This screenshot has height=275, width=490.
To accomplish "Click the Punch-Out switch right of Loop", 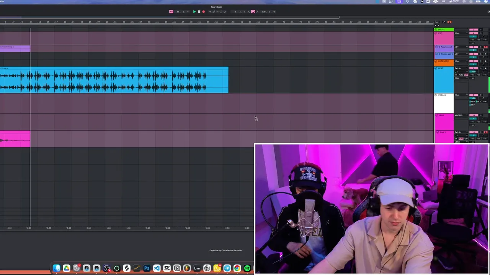I will [x=258, y=11].
